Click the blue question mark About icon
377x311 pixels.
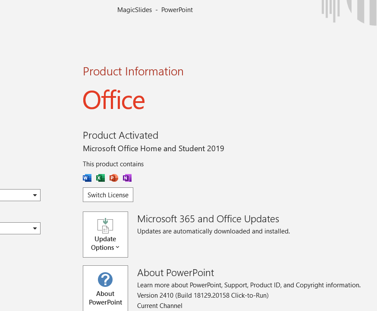[x=105, y=280]
